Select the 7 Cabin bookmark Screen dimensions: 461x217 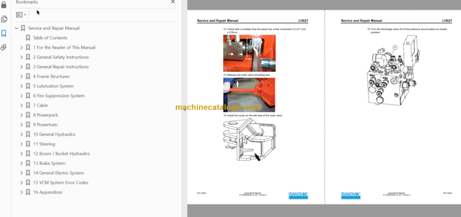[40, 106]
